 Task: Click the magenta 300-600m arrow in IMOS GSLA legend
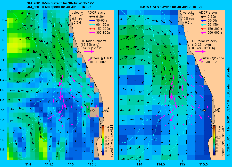coord(204,33)
